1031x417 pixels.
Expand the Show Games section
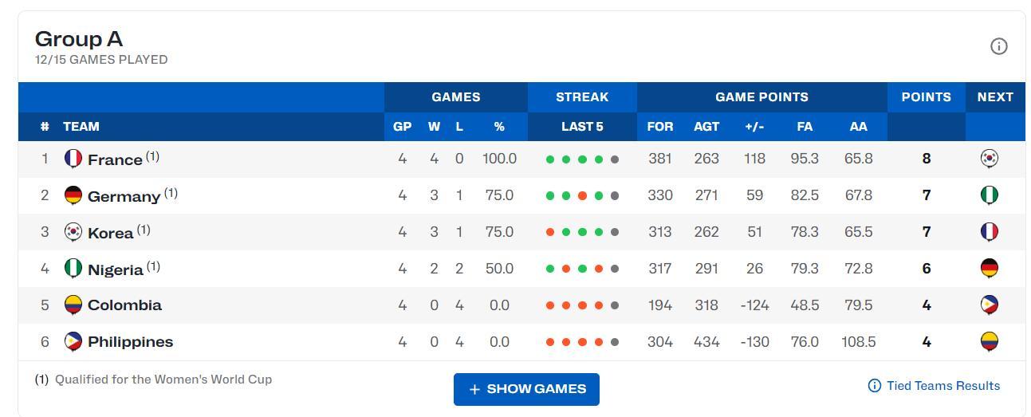(x=526, y=389)
